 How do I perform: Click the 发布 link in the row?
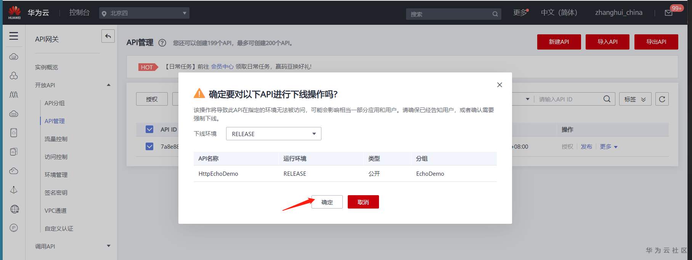pyautogui.click(x=586, y=146)
